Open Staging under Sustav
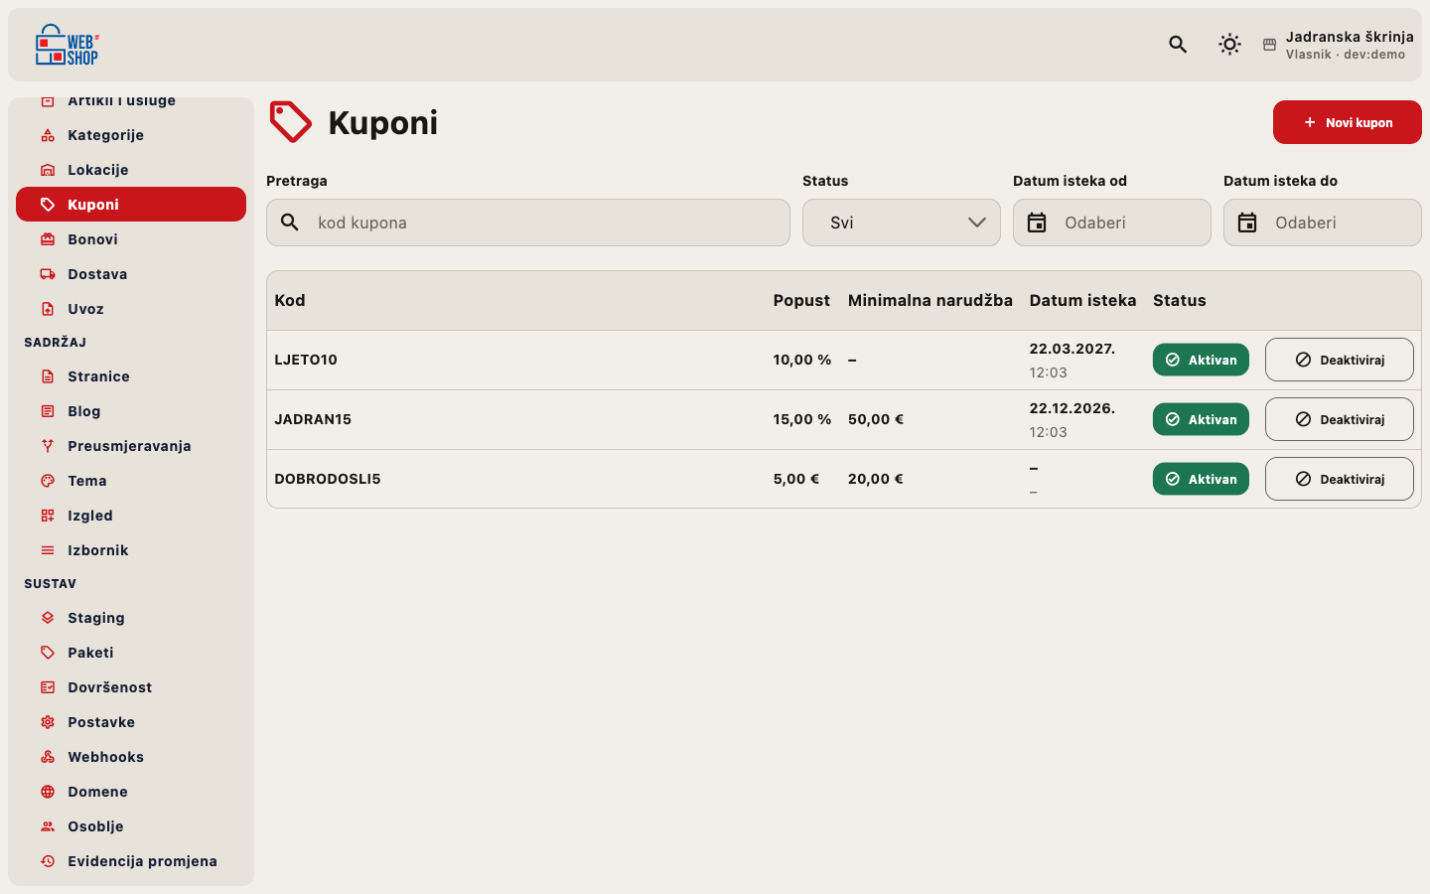This screenshot has width=1430, height=894. coord(131,618)
